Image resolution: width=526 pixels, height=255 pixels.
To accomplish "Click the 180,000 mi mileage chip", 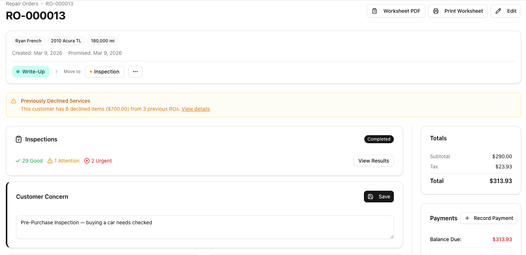I will coord(103,41).
